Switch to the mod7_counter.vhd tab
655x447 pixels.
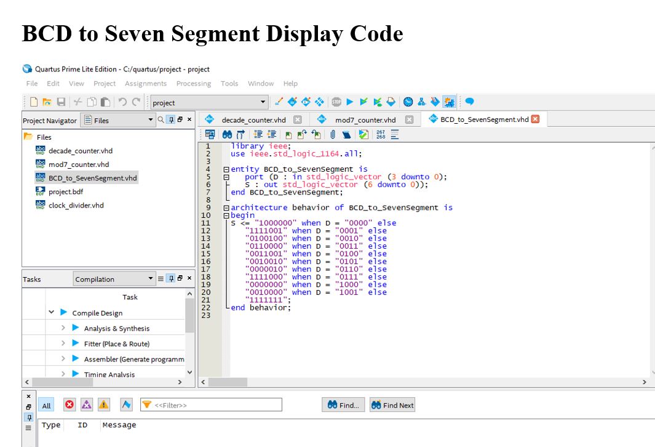(x=365, y=120)
